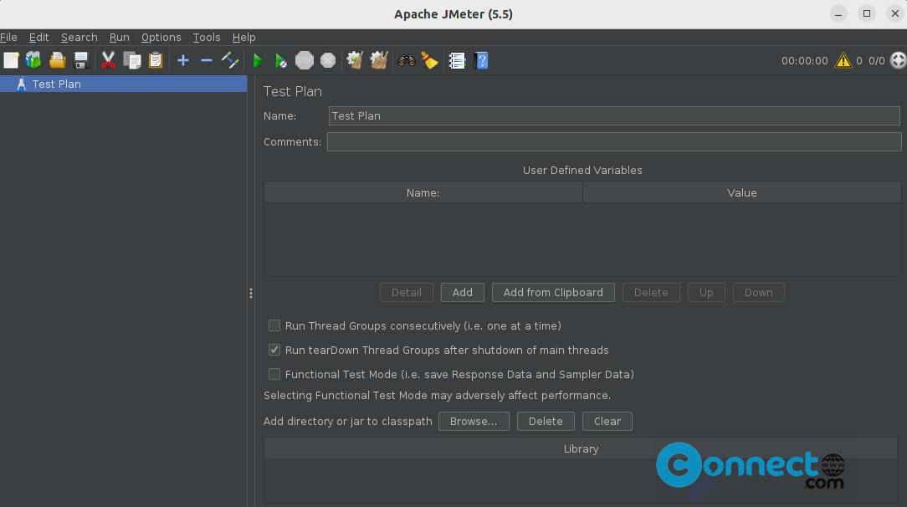Click the Name input field
Viewport: 907px width, 507px height.
[613, 115]
